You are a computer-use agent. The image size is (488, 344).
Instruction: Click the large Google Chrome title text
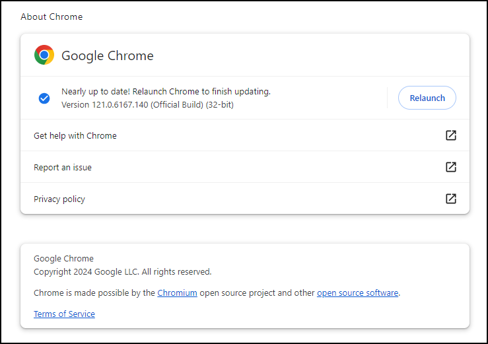(x=108, y=55)
